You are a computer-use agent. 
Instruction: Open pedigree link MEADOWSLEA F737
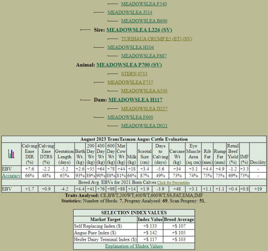click(130, 82)
